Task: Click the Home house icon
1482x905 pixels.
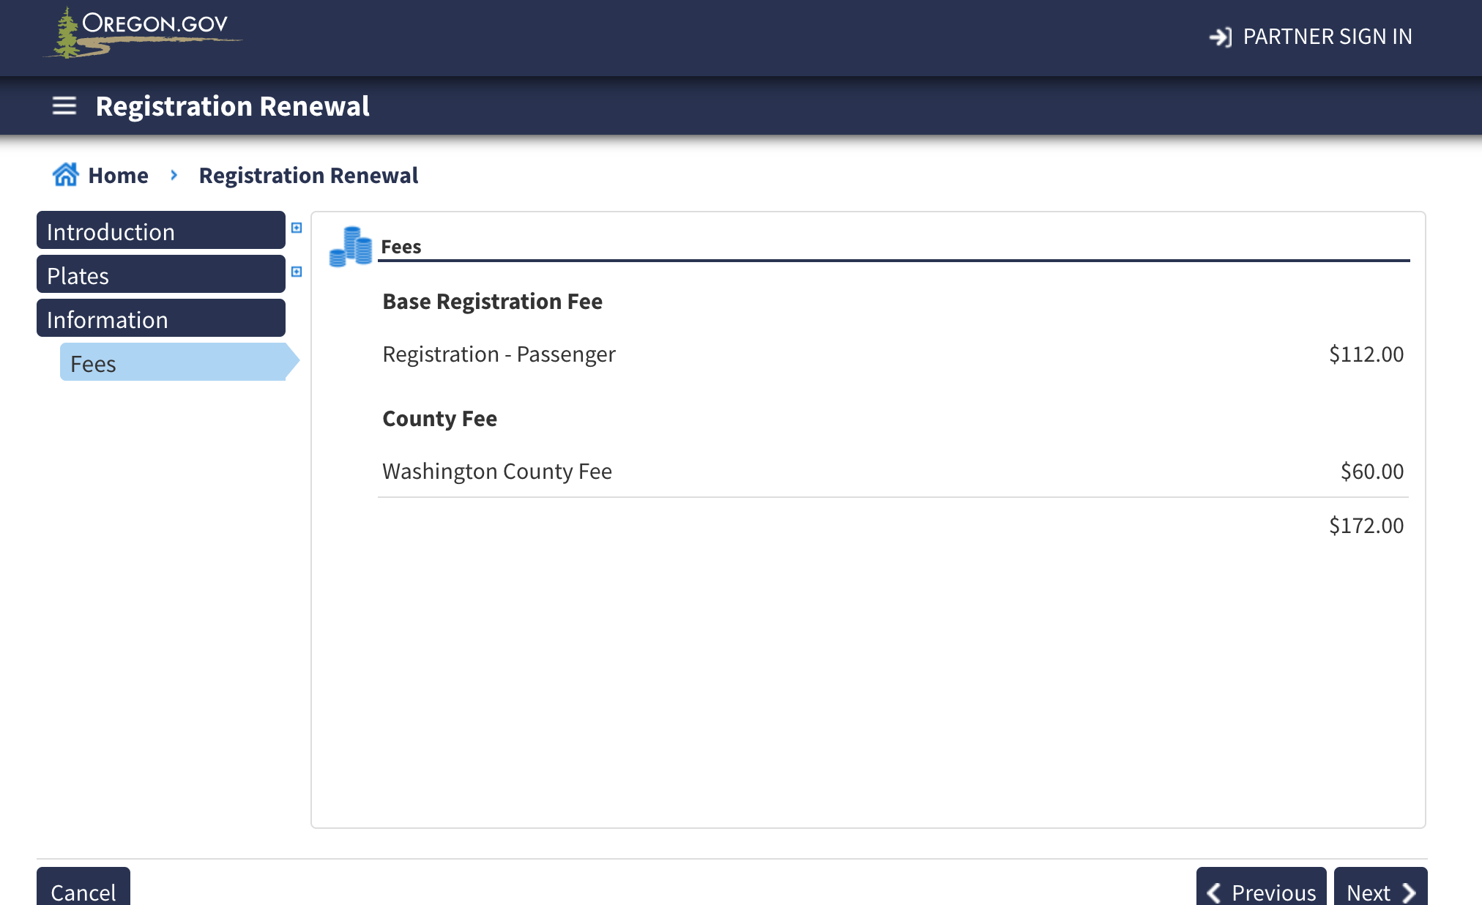Action: tap(65, 175)
